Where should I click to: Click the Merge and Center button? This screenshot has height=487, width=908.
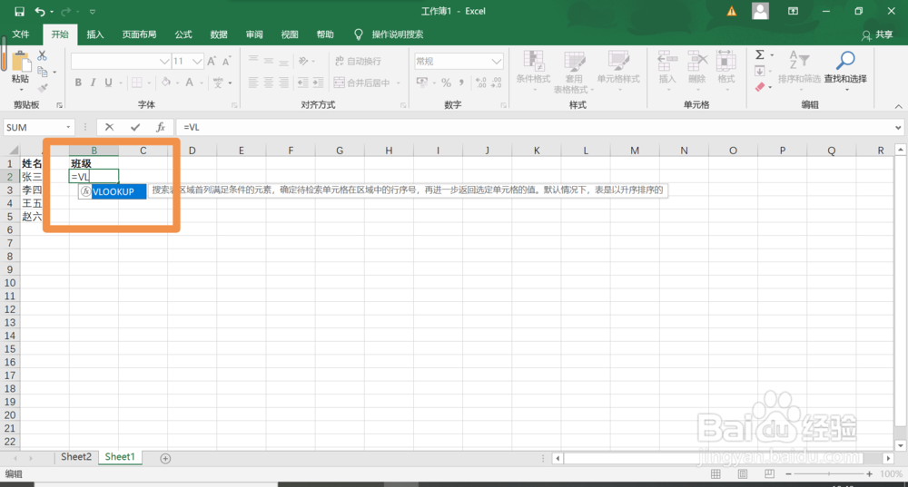click(362, 83)
